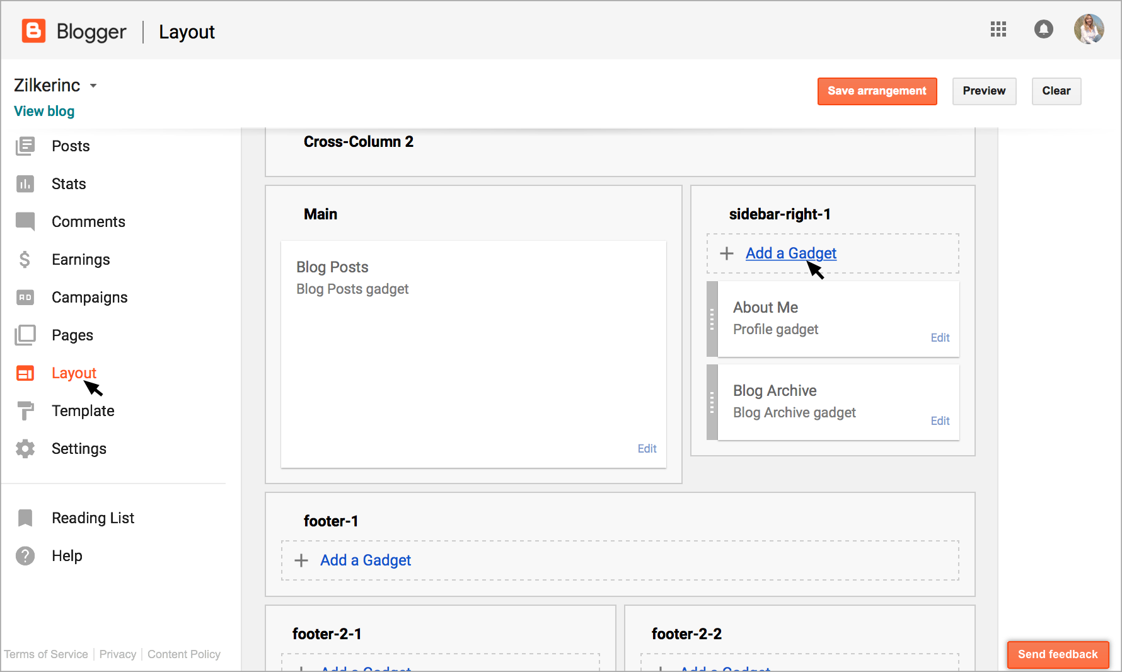Click the Blogger logo icon
This screenshot has width=1122, height=672.
click(x=33, y=31)
